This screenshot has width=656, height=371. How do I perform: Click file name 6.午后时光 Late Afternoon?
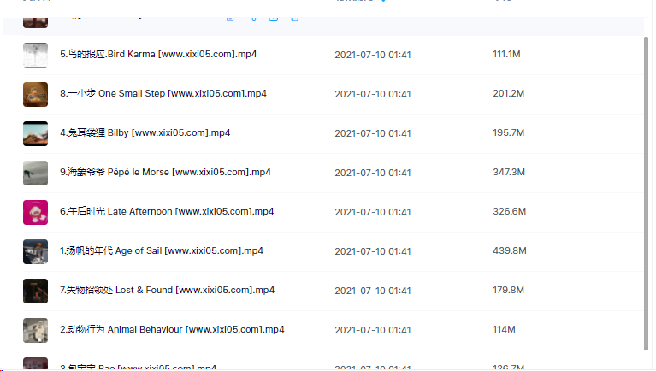pyautogui.click(x=166, y=212)
